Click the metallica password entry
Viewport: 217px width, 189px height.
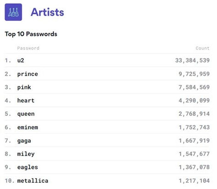pyautogui.click(x=33, y=181)
